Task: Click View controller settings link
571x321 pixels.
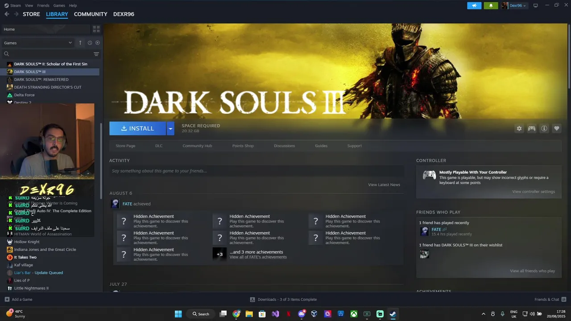Action: pyautogui.click(x=534, y=192)
